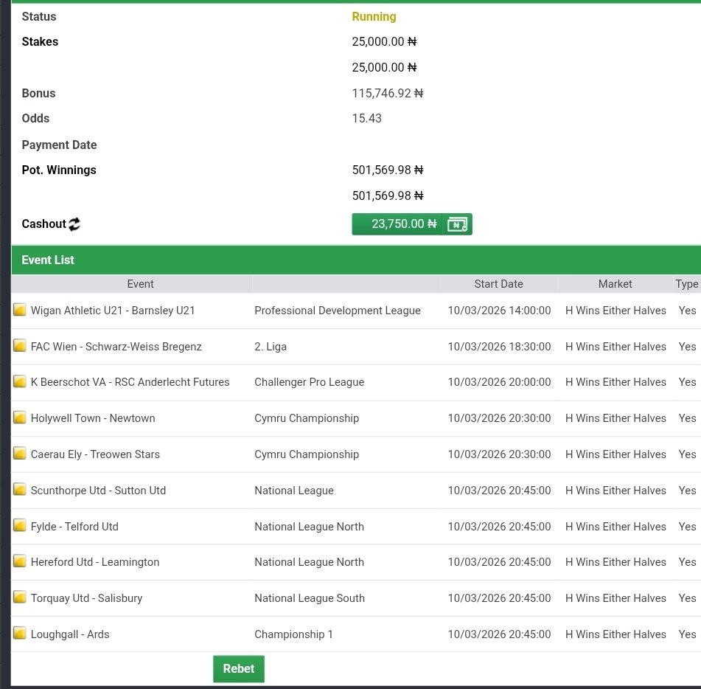
Task: Select Fylde - Telford Utd event
Action: coord(74,527)
